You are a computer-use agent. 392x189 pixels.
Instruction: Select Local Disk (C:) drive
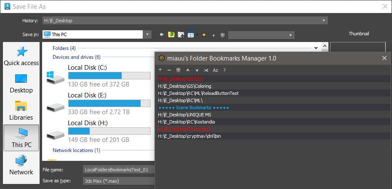click(x=99, y=76)
